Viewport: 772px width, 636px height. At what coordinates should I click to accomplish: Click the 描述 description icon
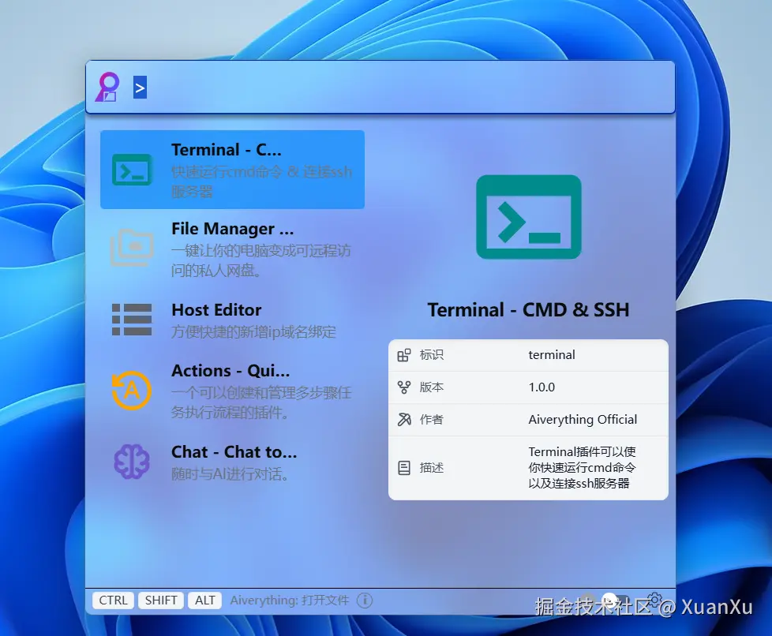tap(403, 468)
